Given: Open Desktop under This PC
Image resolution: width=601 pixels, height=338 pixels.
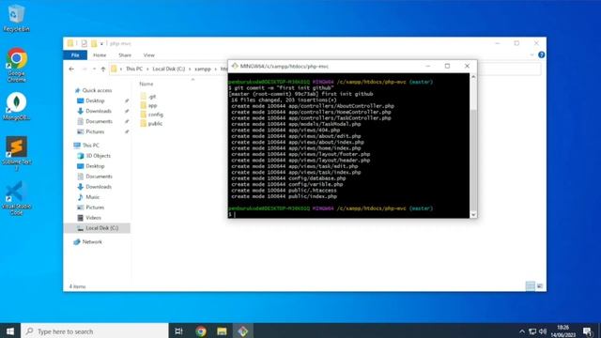Looking at the screenshot, I should (x=95, y=166).
